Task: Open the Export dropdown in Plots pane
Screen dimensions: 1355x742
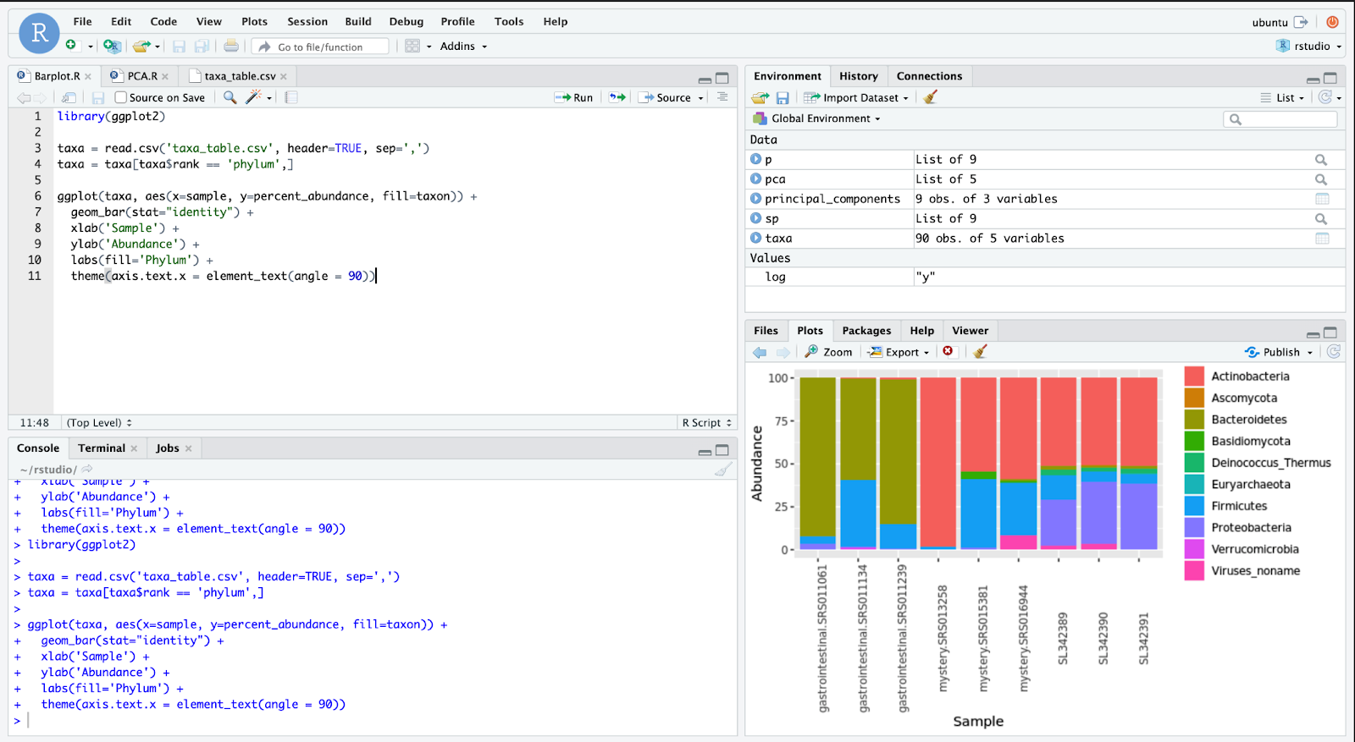Action: (x=899, y=352)
